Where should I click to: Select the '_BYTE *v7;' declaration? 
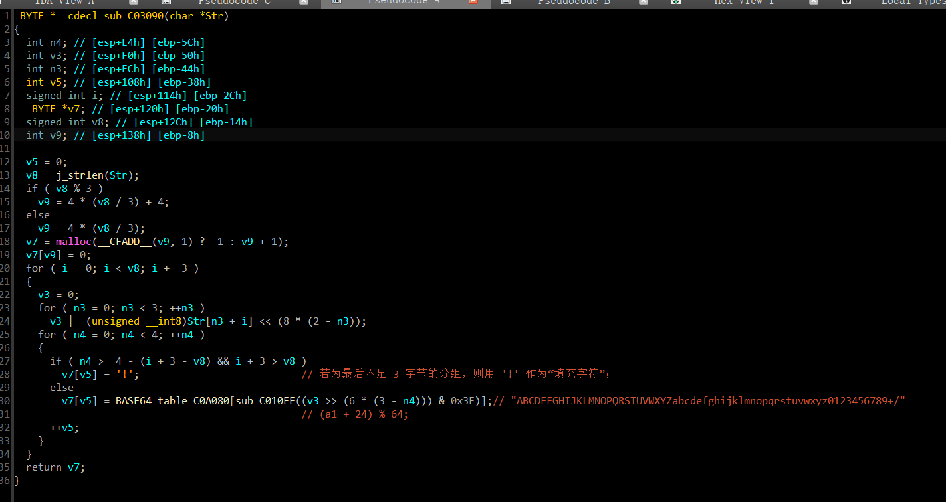click(x=56, y=109)
